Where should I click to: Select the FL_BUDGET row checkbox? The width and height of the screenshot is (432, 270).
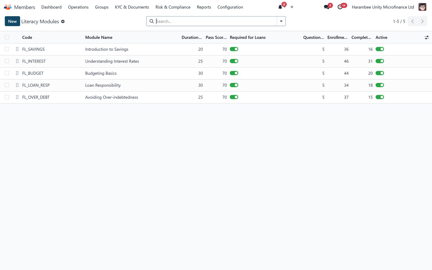pos(7,73)
